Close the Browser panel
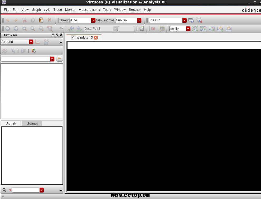The image size is (261, 199). click(61, 35)
